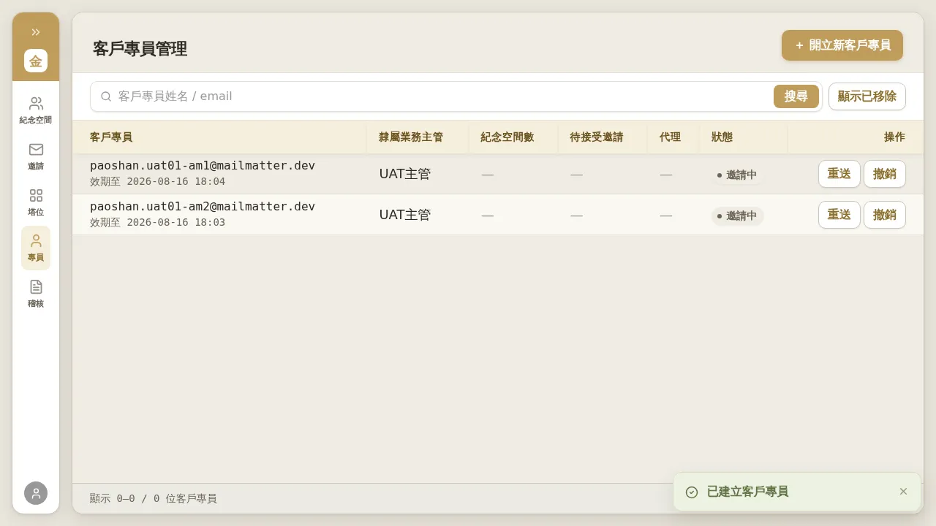The width and height of the screenshot is (936, 526).
Task: Resend the invitation for the am2 account
Action: 839,215
